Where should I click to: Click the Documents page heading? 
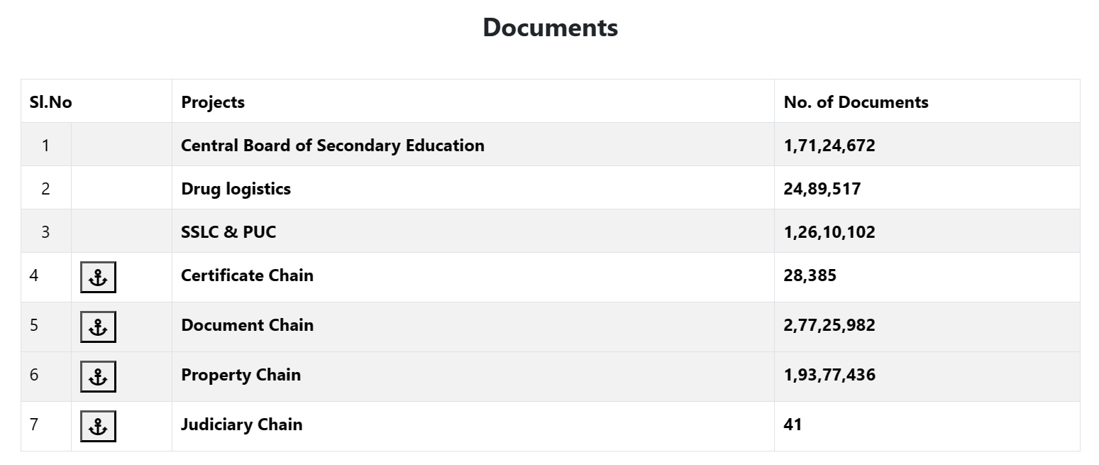[x=550, y=28]
